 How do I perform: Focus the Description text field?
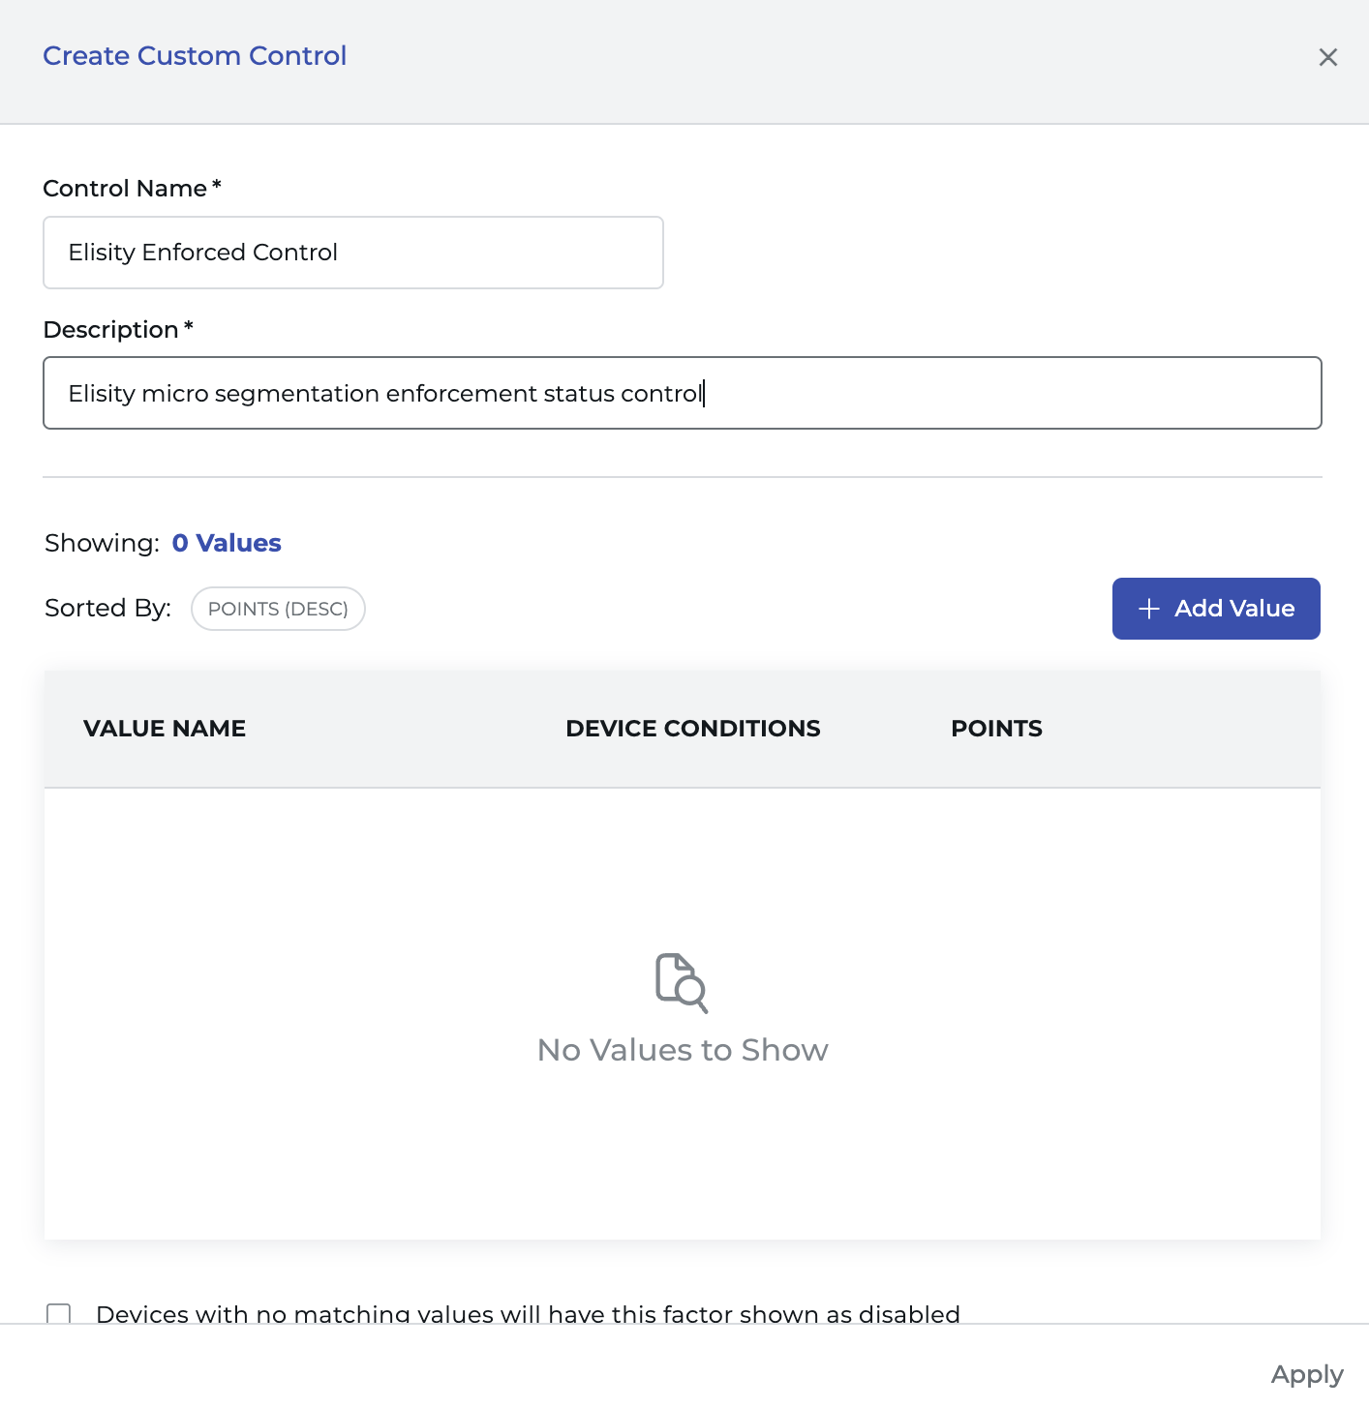point(682,394)
